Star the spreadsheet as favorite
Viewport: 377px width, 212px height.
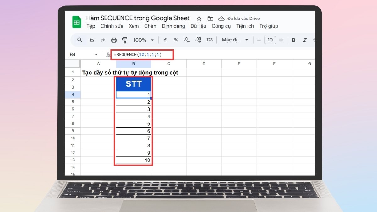click(199, 18)
